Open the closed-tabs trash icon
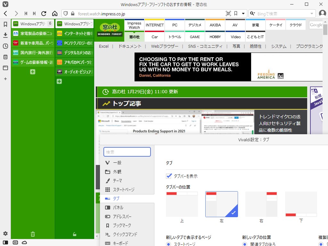Image resolution: width=328 pixels, height=246 pixels. click(32, 234)
